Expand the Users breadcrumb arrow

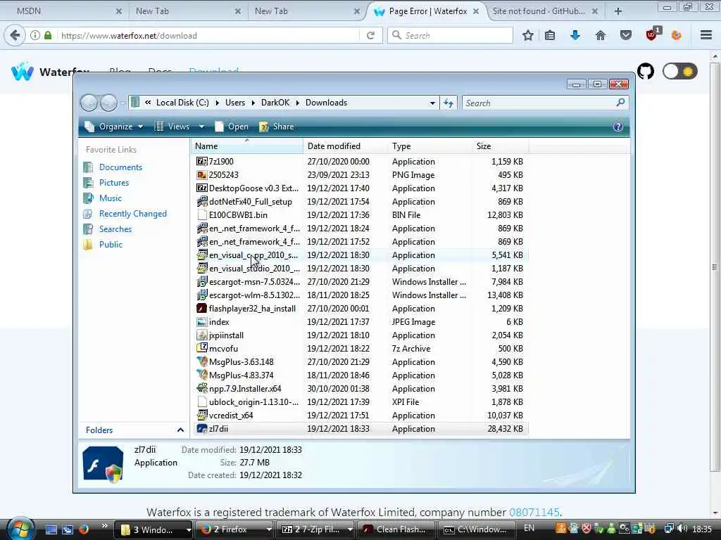(253, 103)
